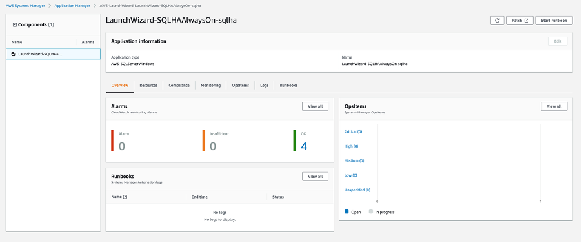Viewport: 582px width, 243px height.
Task: Open the Critical (0) OpsItems link
Action: (354, 131)
